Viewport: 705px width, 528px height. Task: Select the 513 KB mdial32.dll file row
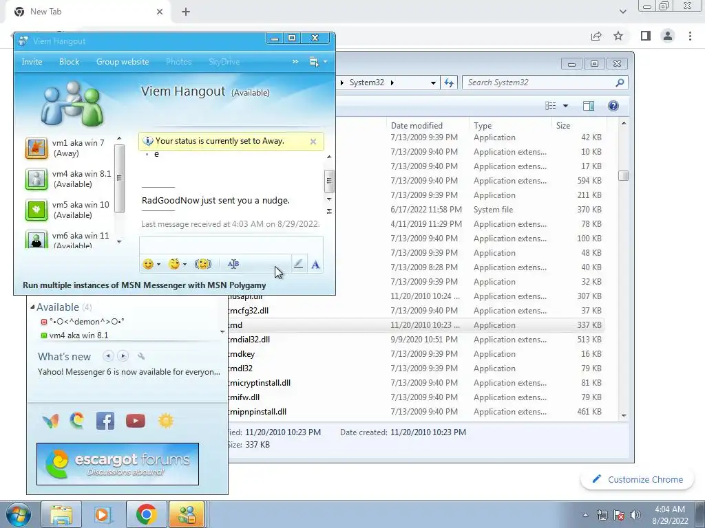tap(416, 340)
